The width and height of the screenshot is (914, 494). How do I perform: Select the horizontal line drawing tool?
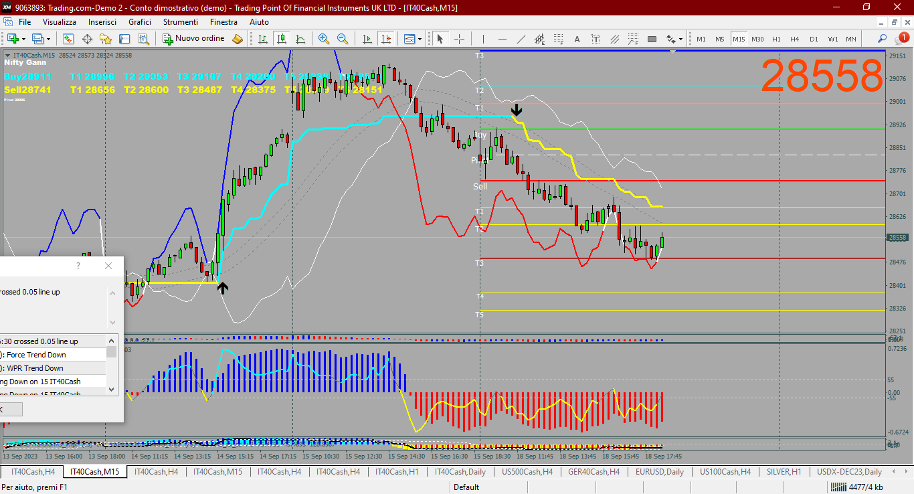(x=502, y=39)
